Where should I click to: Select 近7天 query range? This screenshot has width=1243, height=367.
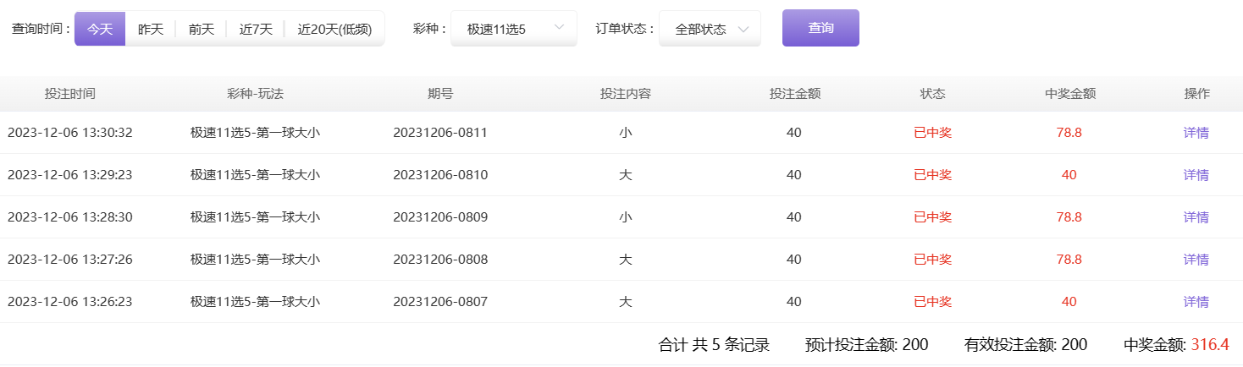coord(256,29)
